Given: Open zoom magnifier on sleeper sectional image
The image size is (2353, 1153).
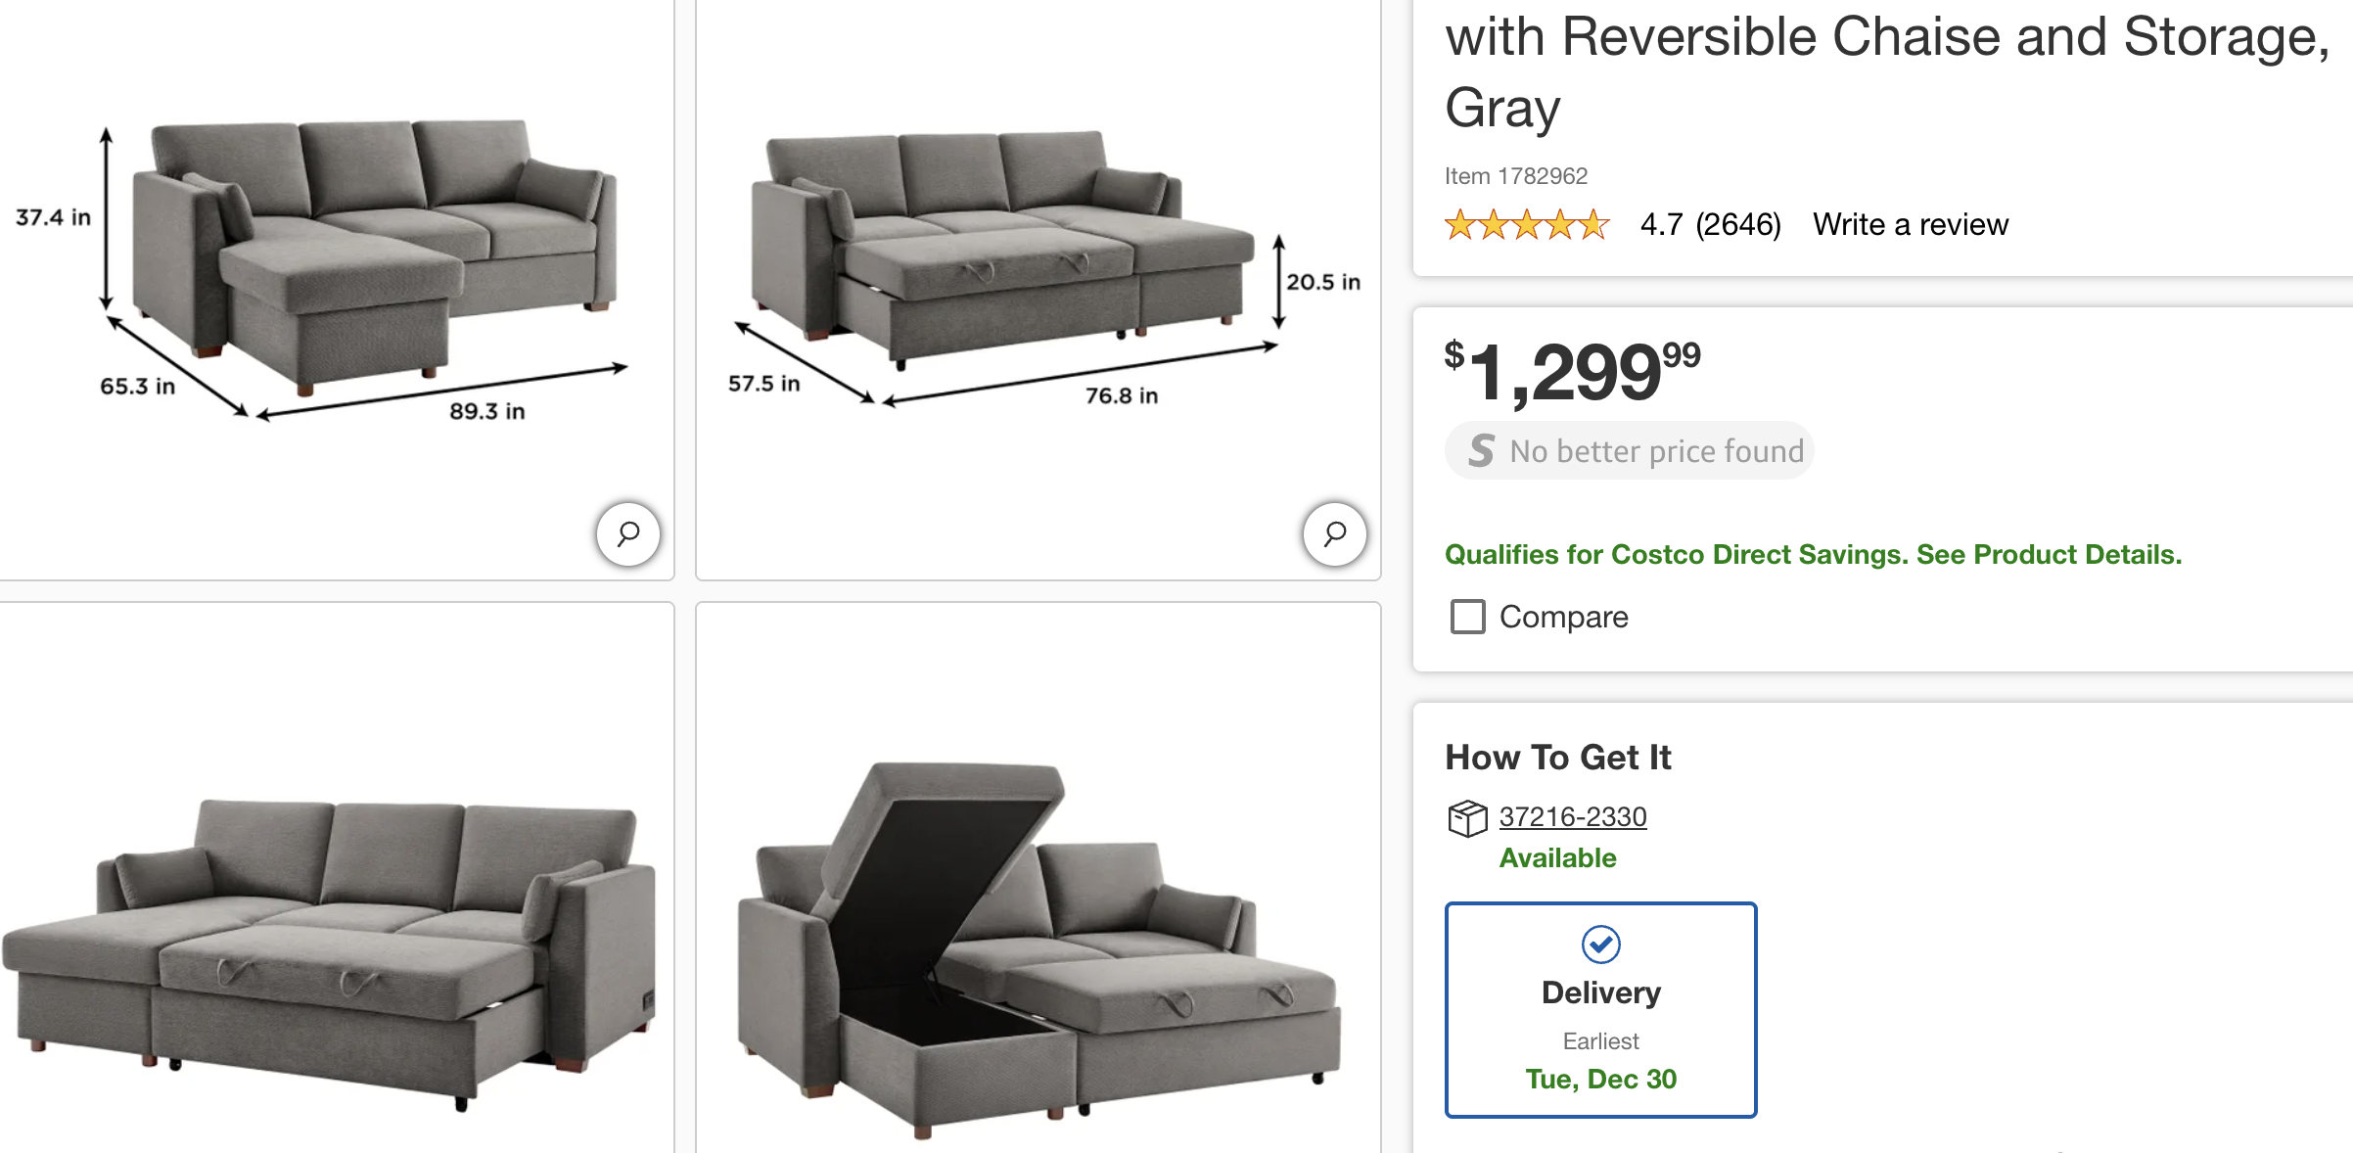Looking at the screenshot, I should coord(1334,534).
